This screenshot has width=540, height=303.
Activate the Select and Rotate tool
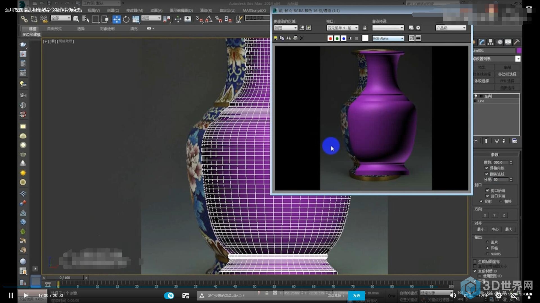[126, 19]
